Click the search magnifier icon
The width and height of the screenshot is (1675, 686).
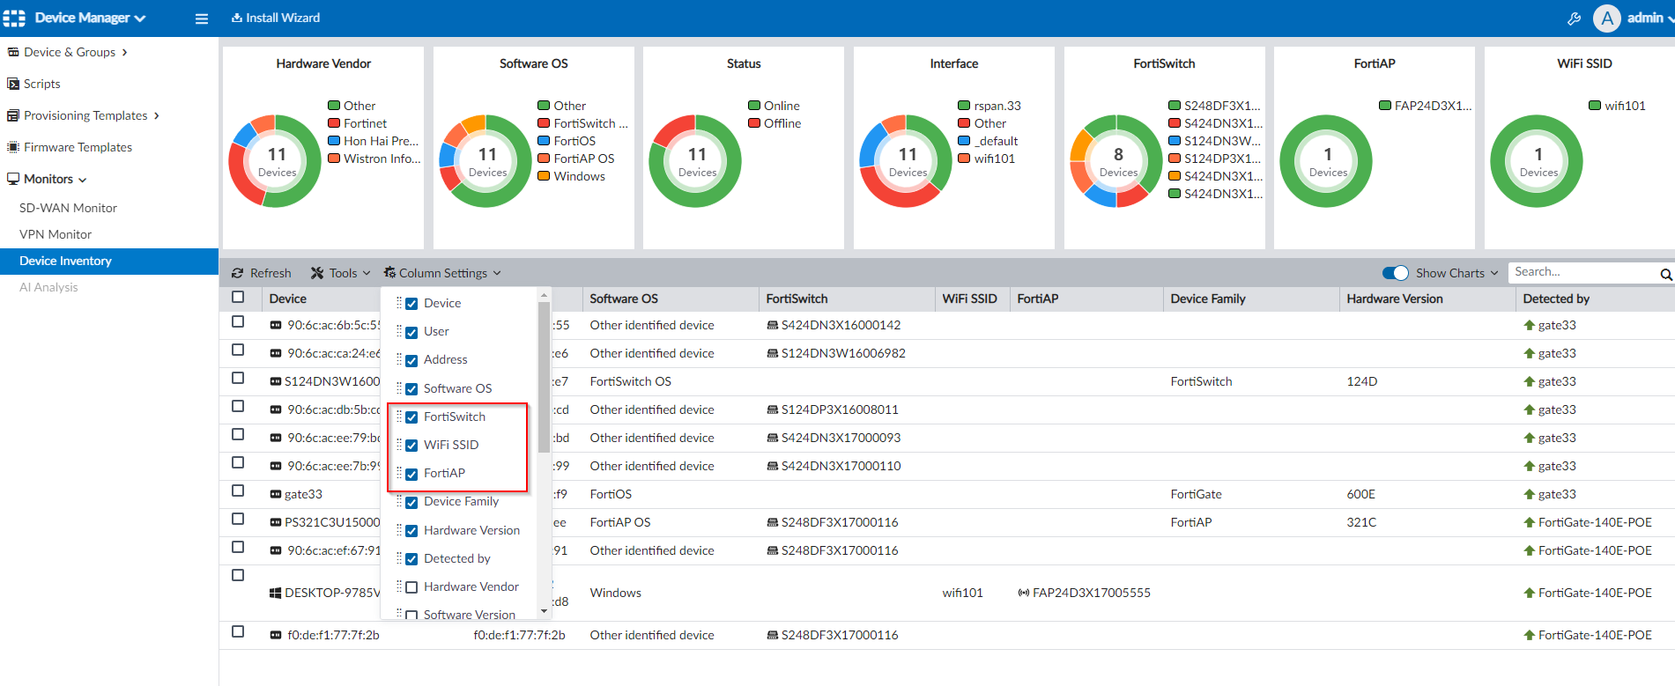(1665, 274)
